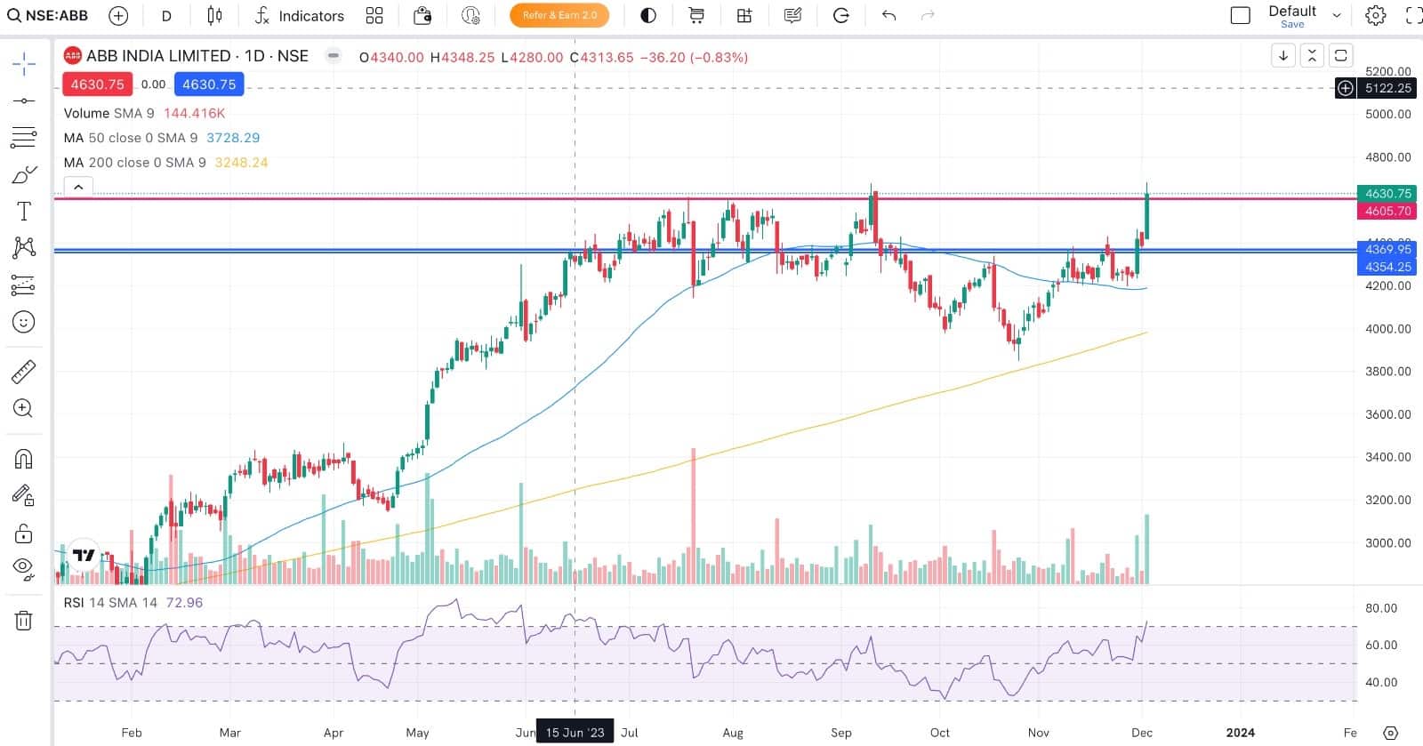Click the 80.00 RSI scale label
The image size is (1423, 746).
coord(1381,608)
